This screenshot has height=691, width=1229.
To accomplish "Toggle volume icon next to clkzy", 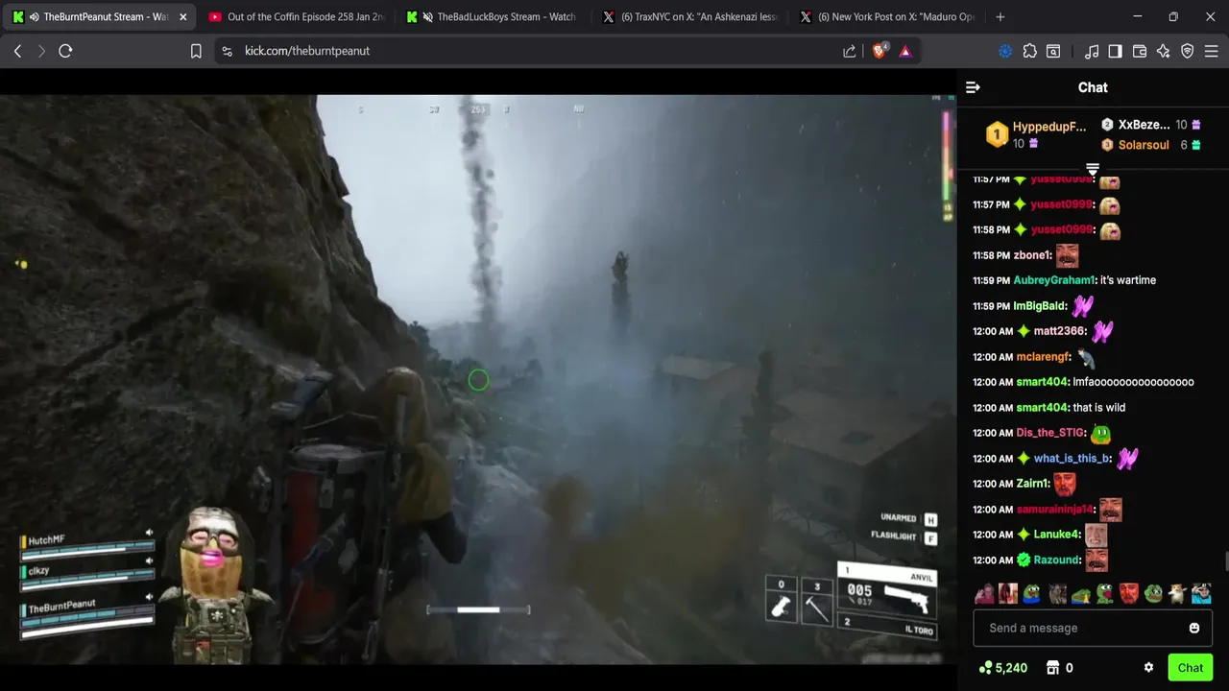I will tap(149, 561).
